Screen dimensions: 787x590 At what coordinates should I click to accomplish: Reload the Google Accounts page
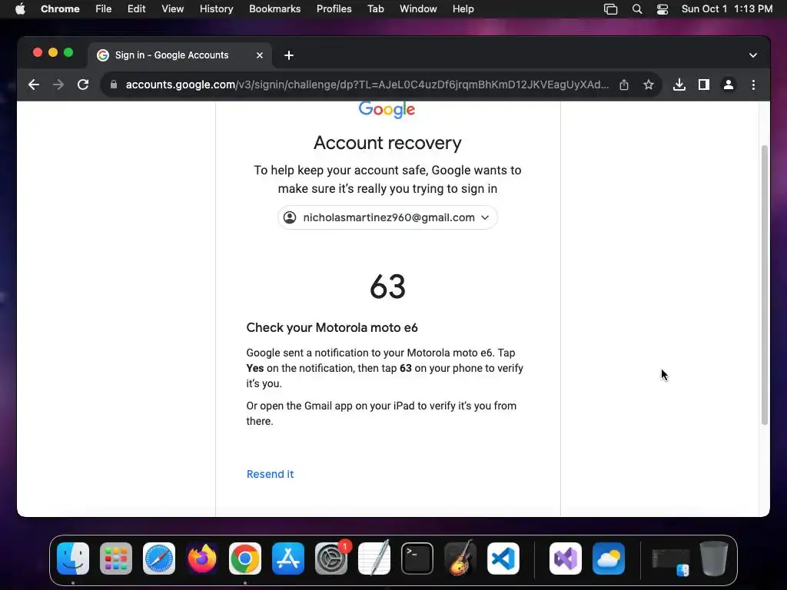coord(83,85)
